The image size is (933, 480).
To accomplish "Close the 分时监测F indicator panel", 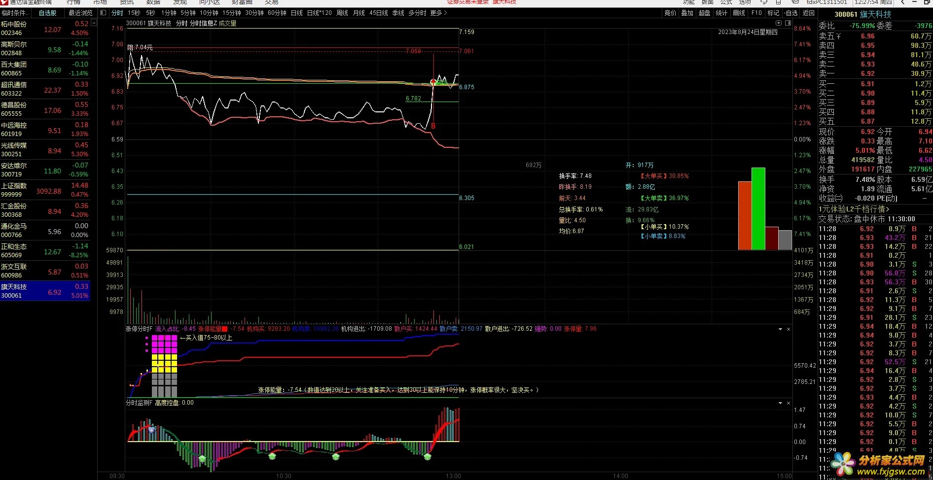I will (789, 403).
